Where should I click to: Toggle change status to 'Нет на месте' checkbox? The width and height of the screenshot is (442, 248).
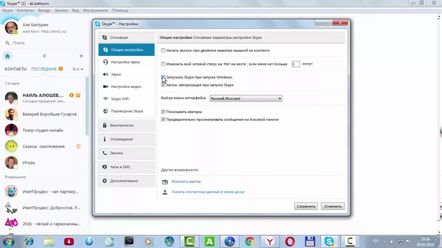pos(163,64)
